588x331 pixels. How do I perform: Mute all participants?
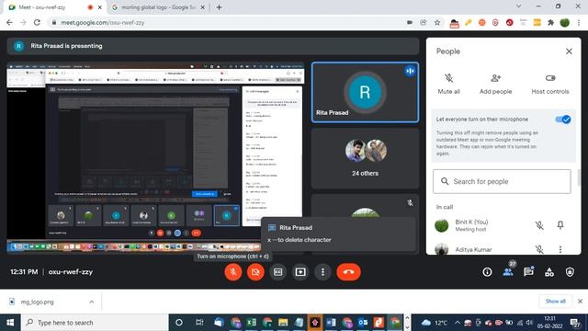pyautogui.click(x=449, y=84)
